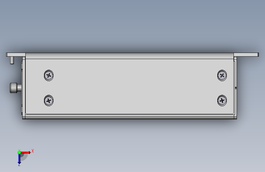Click the red X axis arrow of the triad
265x172 pixels.
click(x=25, y=152)
